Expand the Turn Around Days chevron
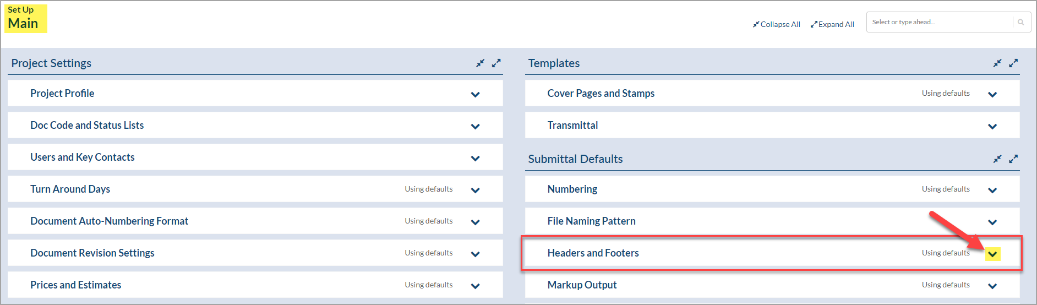This screenshot has width=1037, height=305. click(476, 190)
